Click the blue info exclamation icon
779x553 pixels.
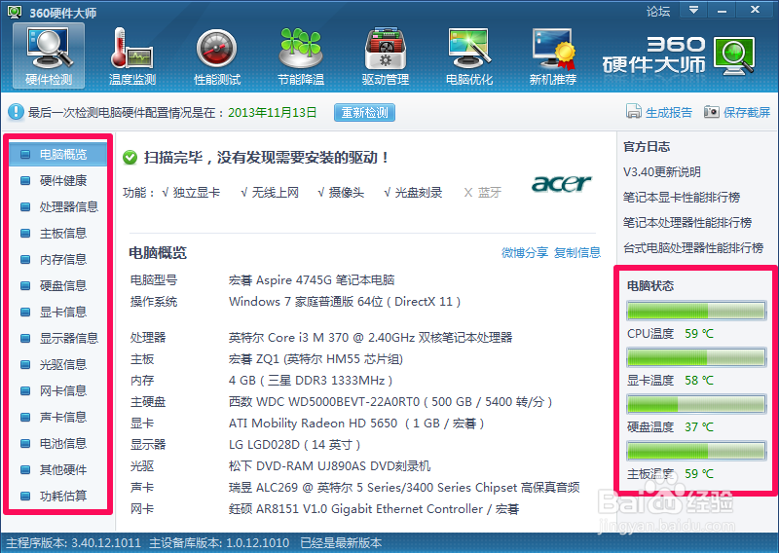pos(16,112)
